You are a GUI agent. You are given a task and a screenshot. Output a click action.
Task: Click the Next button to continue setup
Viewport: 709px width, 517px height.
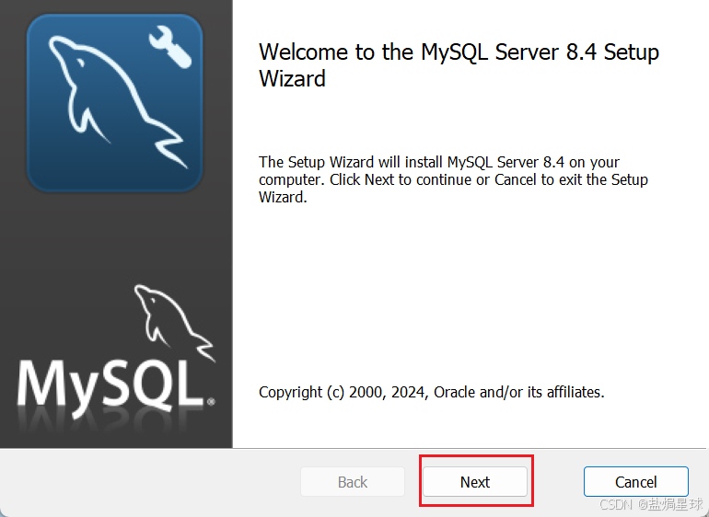475,482
